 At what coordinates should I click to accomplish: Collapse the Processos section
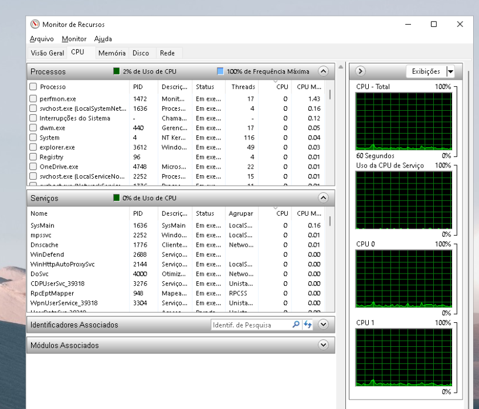coord(323,71)
